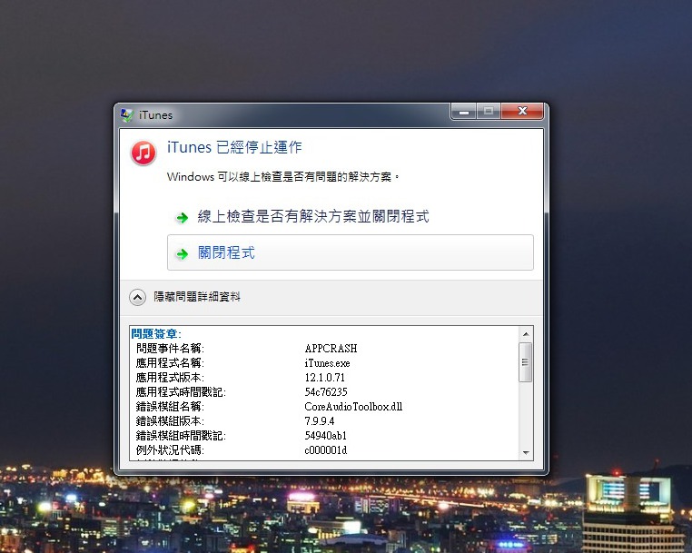Select the iTunes.exe application name value
This screenshot has width=692, height=553.
(327, 363)
